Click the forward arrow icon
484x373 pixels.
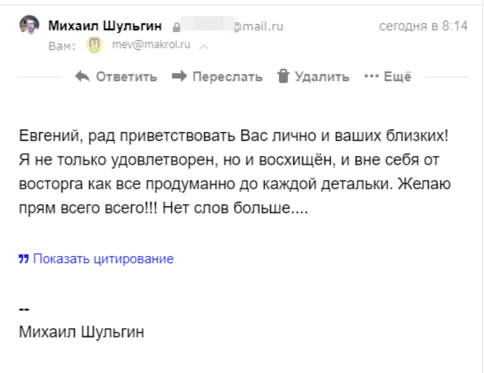pyautogui.click(x=179, y=77)
